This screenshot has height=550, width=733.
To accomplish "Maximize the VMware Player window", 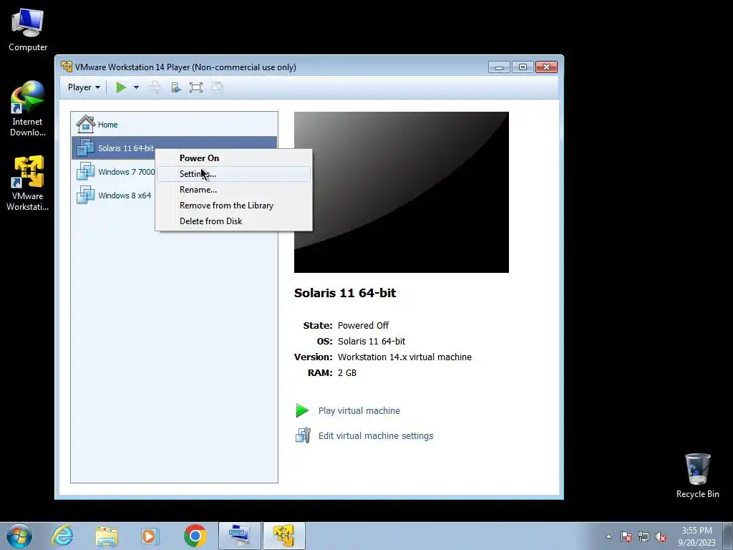I will point(523,67).
